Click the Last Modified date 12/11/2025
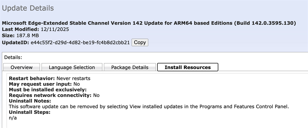Viewport: 308px width, 128px height. [55, 29]
